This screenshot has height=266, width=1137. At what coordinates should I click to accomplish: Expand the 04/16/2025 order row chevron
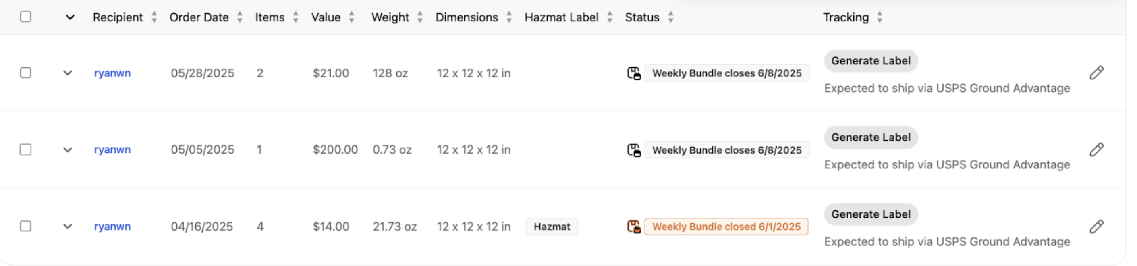tap(68, 227)
